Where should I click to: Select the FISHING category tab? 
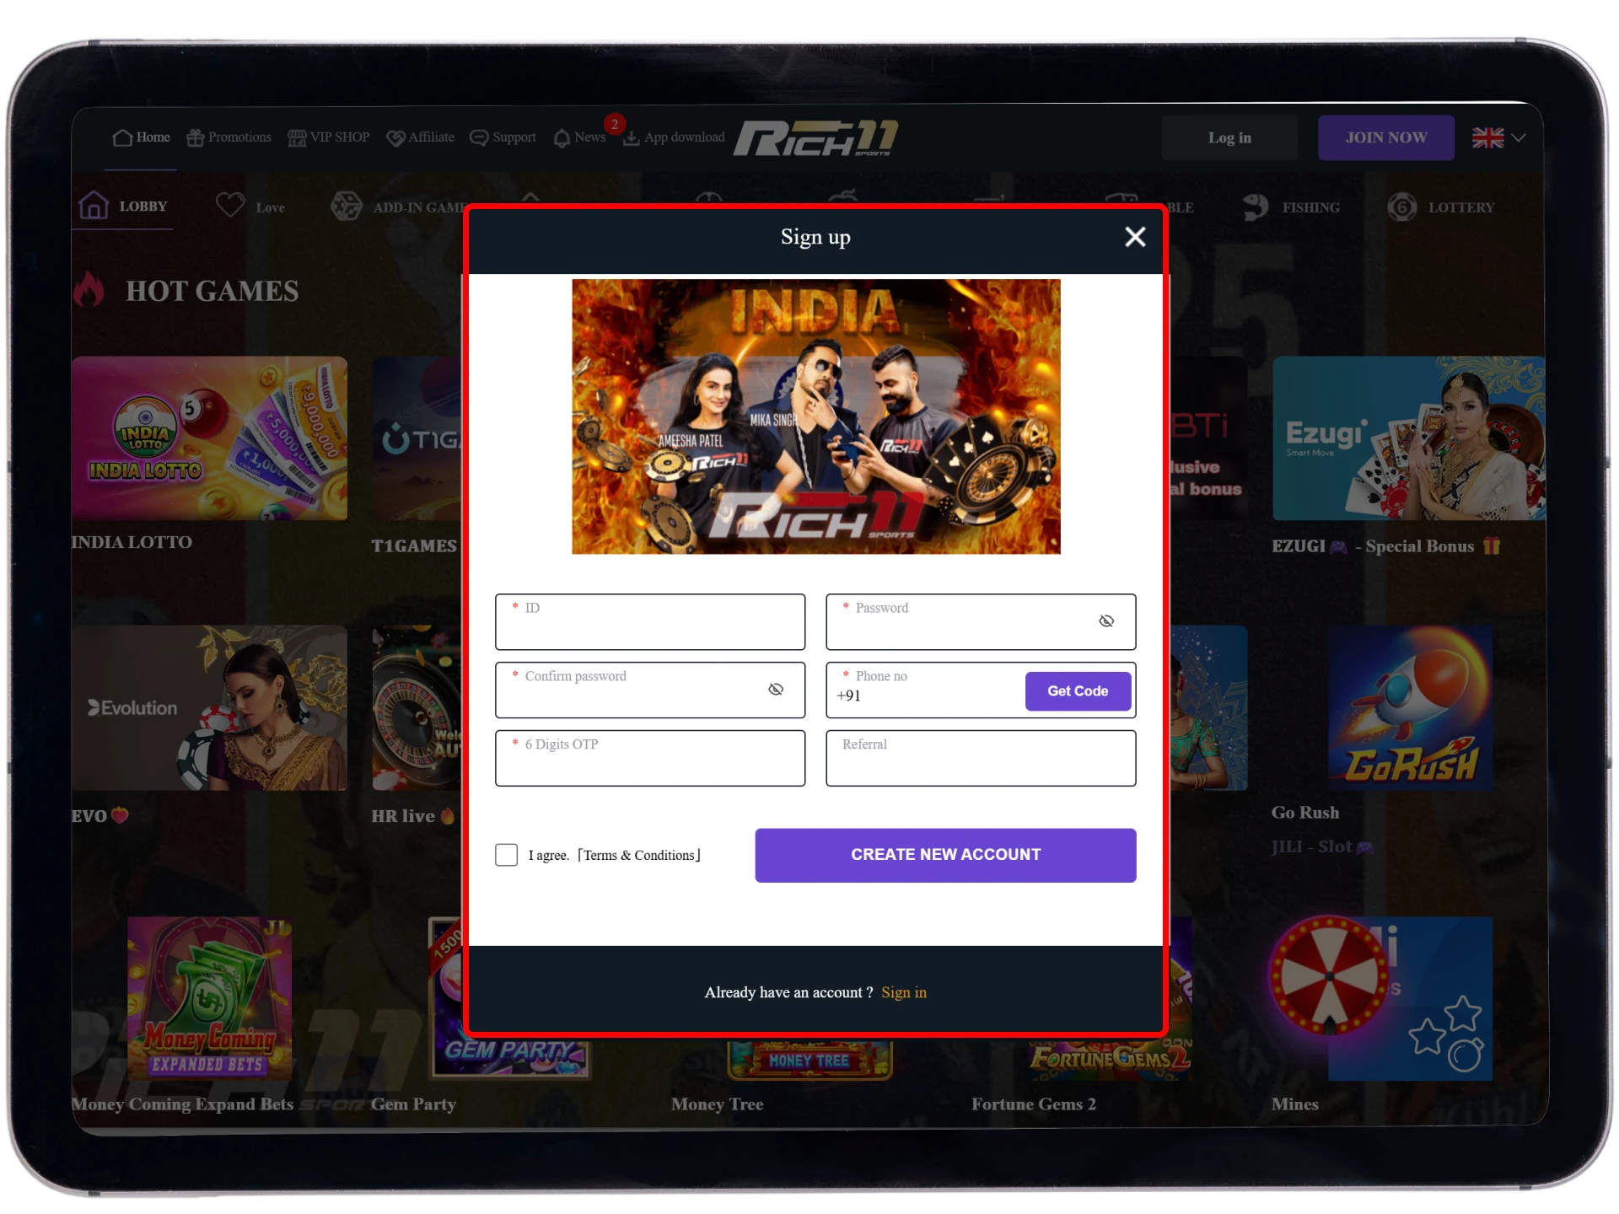coord(1291,207)
